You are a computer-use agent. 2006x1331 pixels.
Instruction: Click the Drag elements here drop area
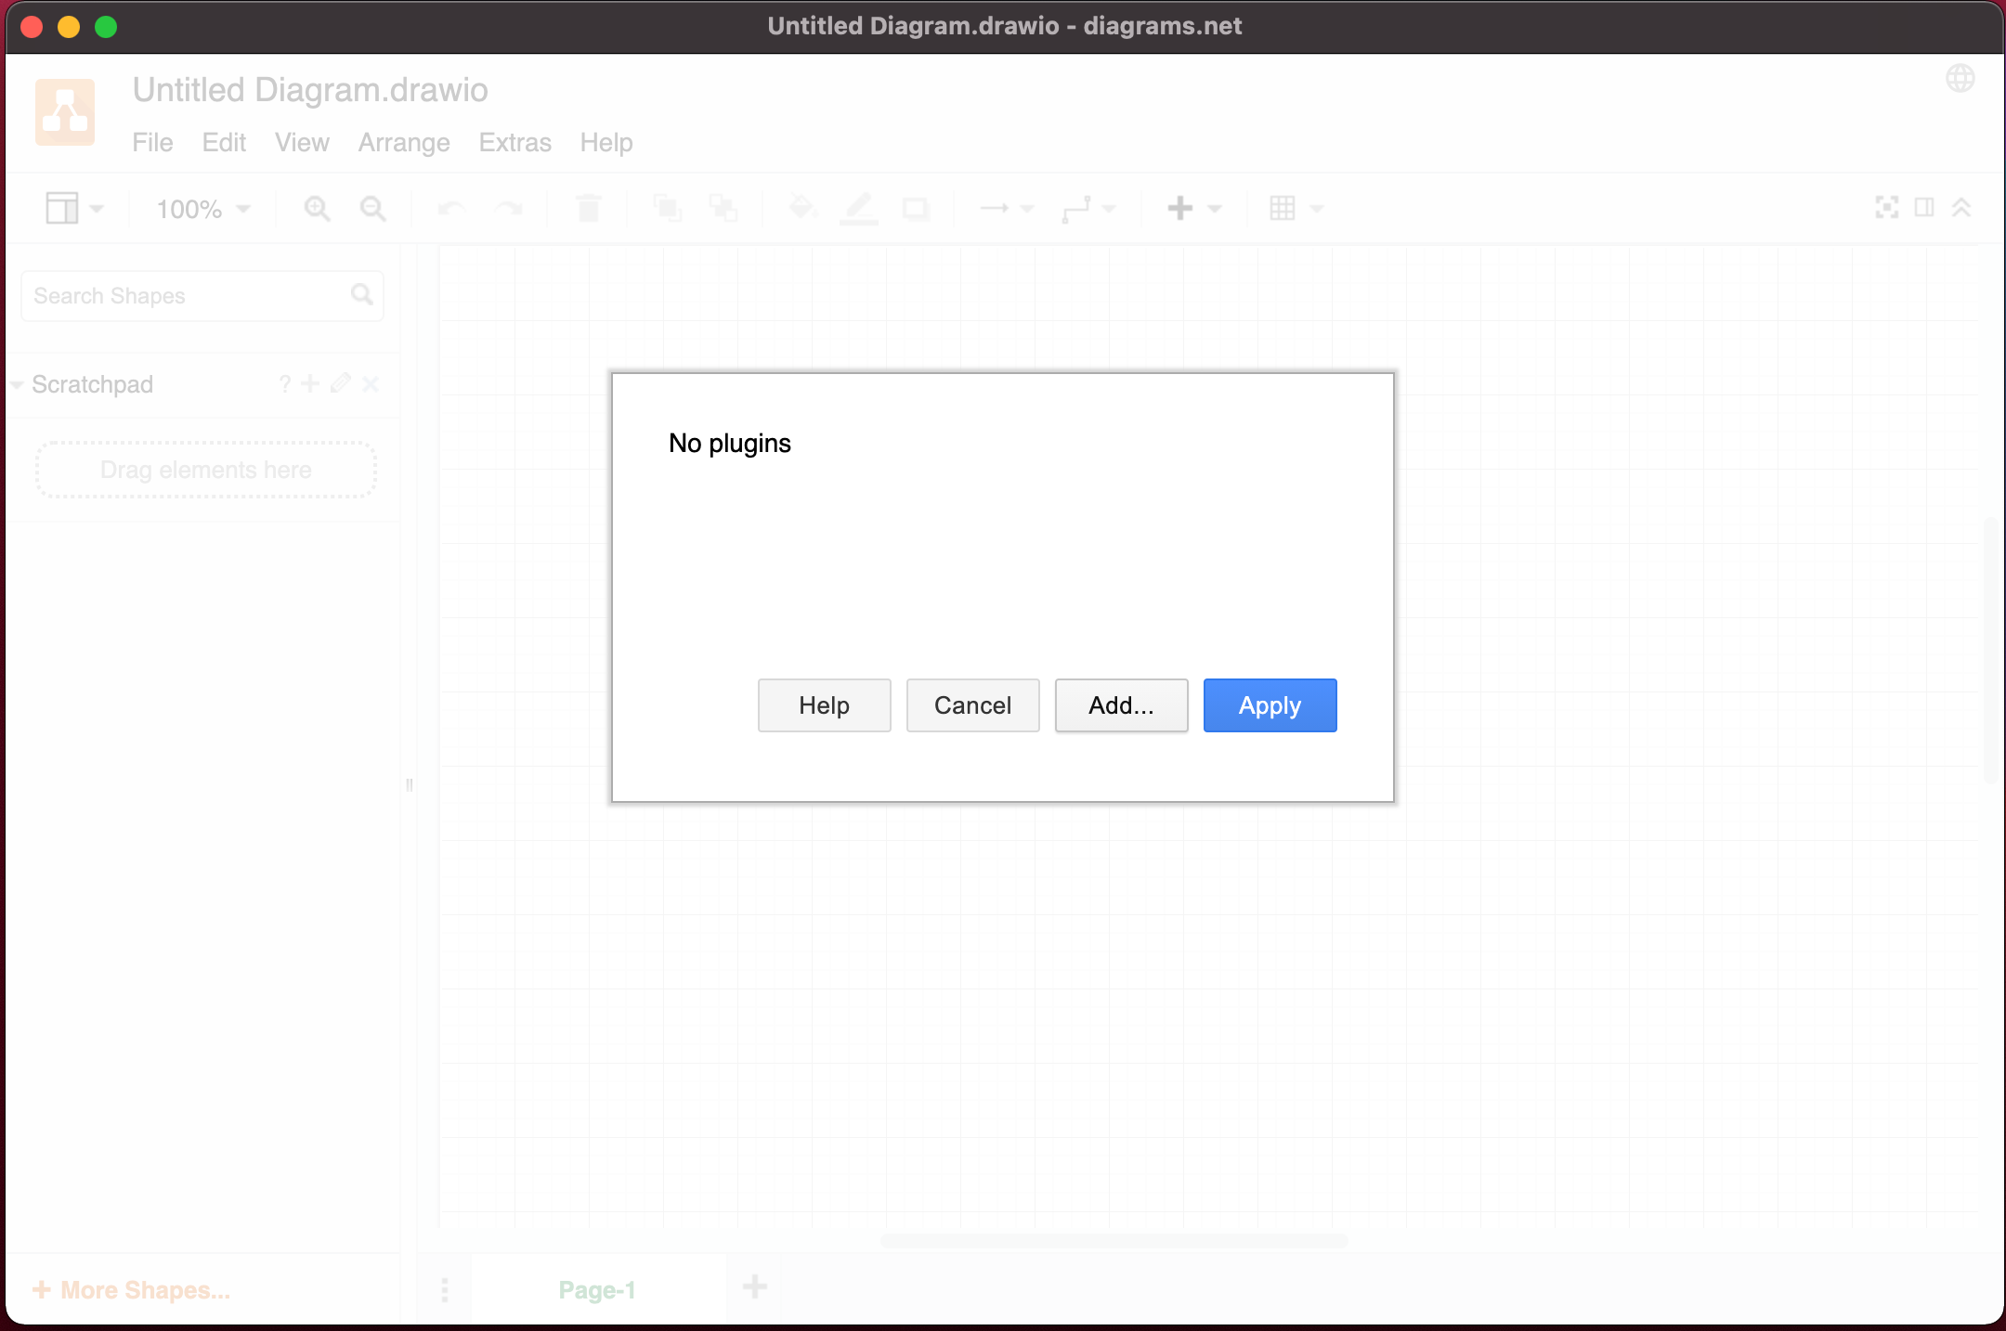[x=206, y=470]
